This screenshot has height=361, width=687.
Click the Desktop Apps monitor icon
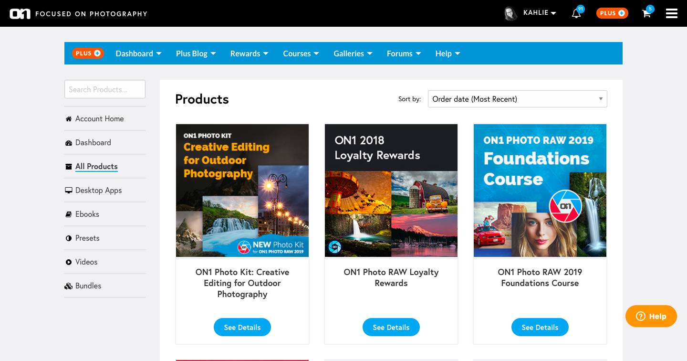(x=69, y=191)
